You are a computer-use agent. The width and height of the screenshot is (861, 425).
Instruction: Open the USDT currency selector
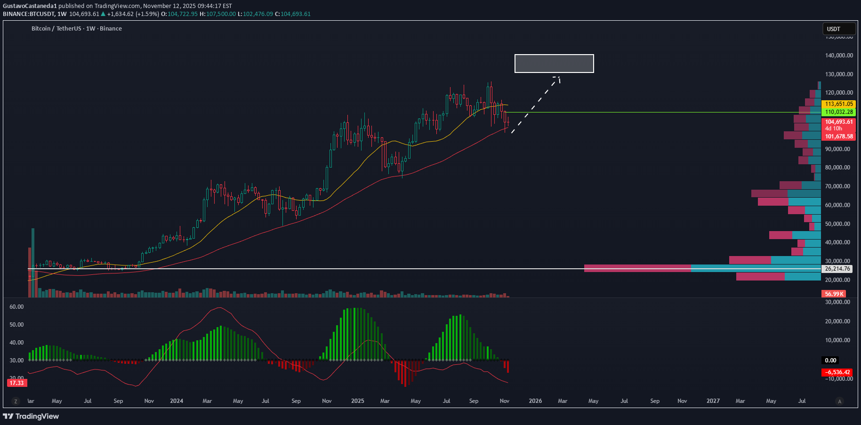tap(838, 29)
